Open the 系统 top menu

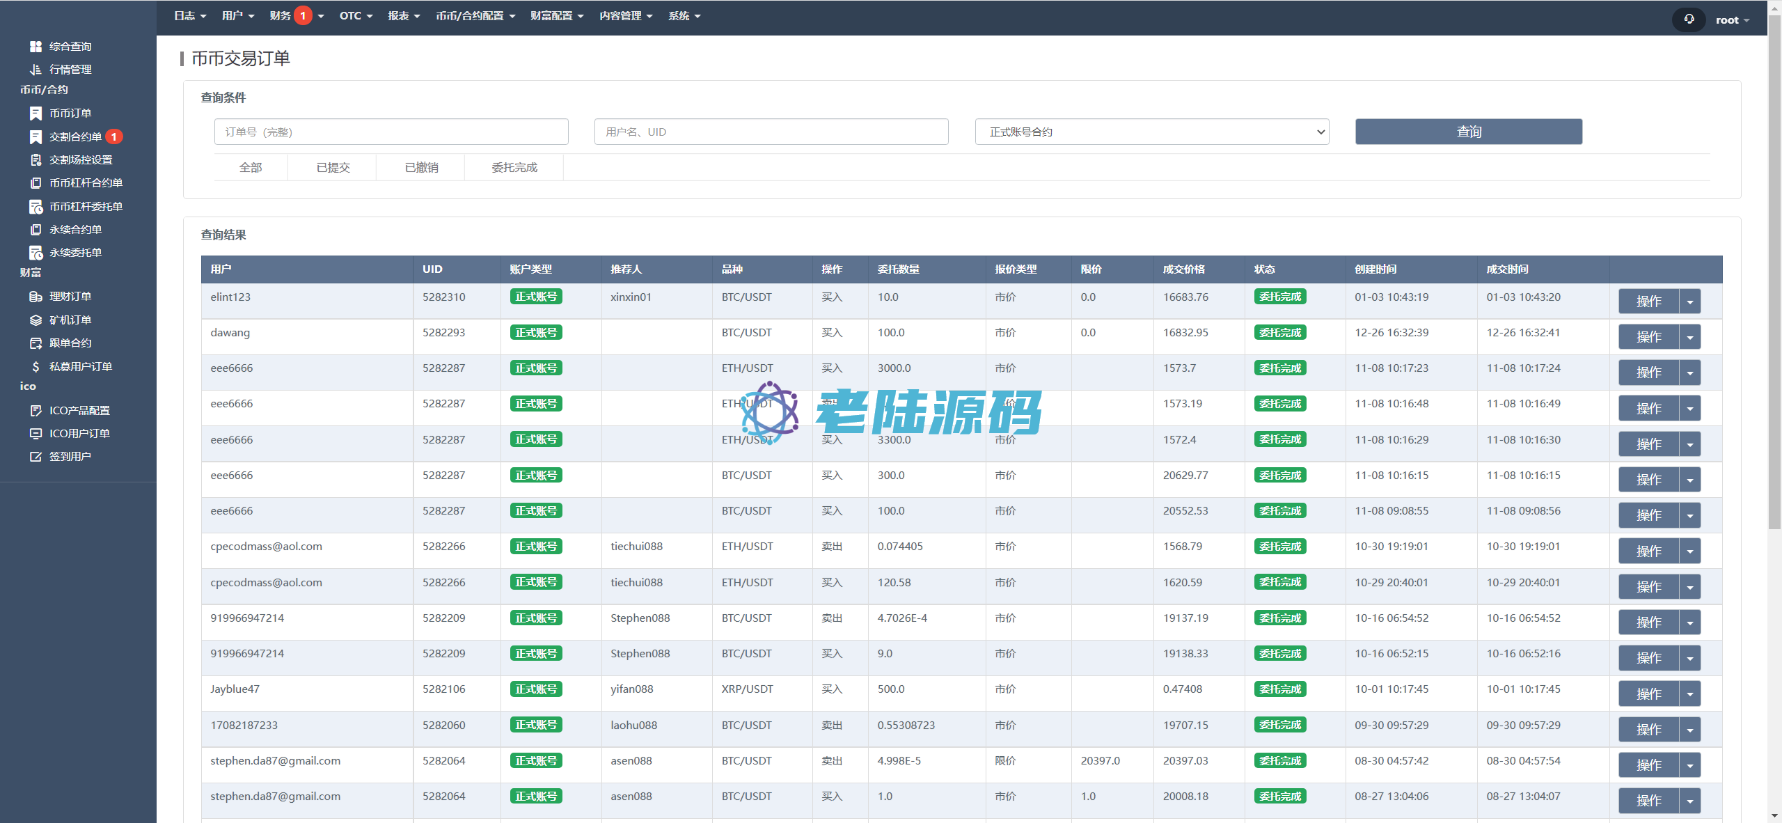(684, 16)
